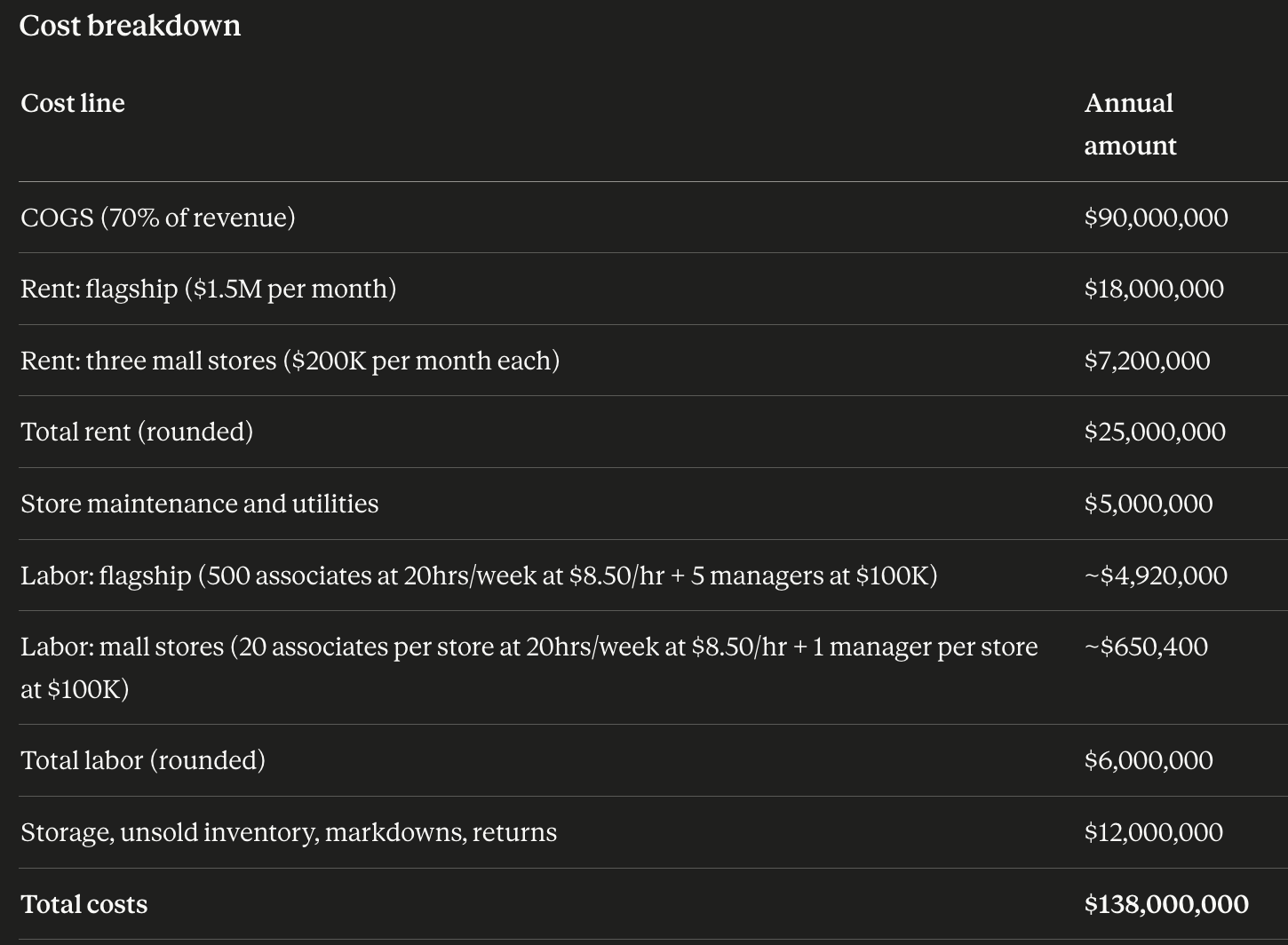Click the Rent: flagship row label
This screenshot has width=1288, height=945.
click(x=209, y=289)
